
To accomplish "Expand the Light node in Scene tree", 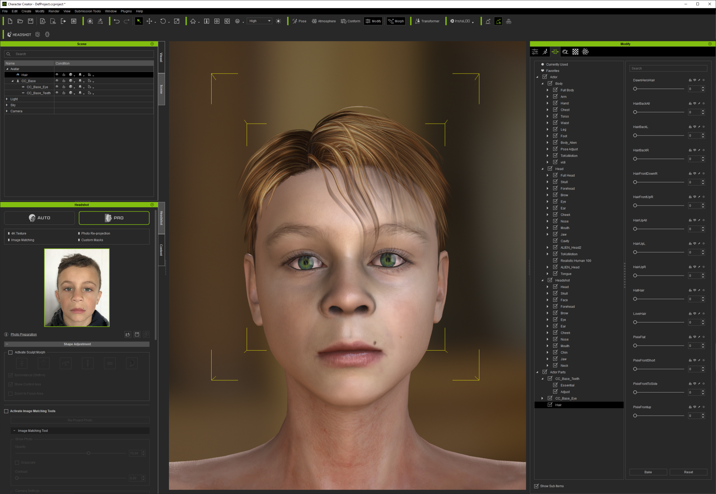I will pyautogui.click(x=7, y=99).
